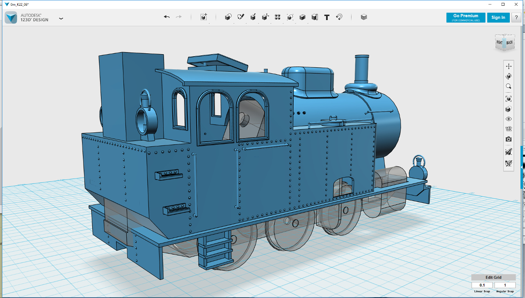
Task: Click the Sign In button
Action: 498,17
